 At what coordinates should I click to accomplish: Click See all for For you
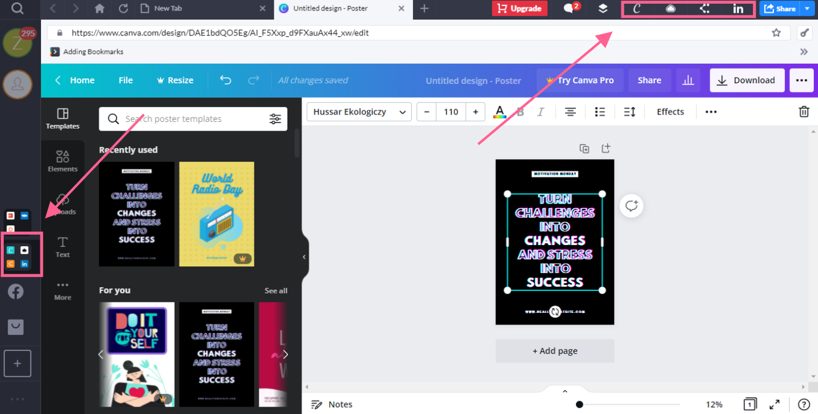[x=276, y=291]
